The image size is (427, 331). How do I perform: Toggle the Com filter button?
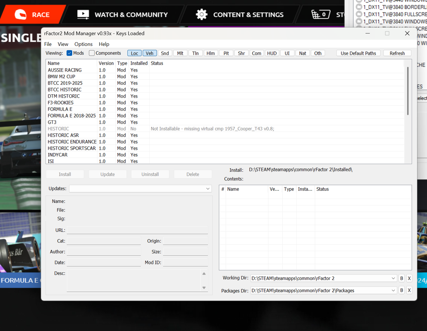coord(257,53)
